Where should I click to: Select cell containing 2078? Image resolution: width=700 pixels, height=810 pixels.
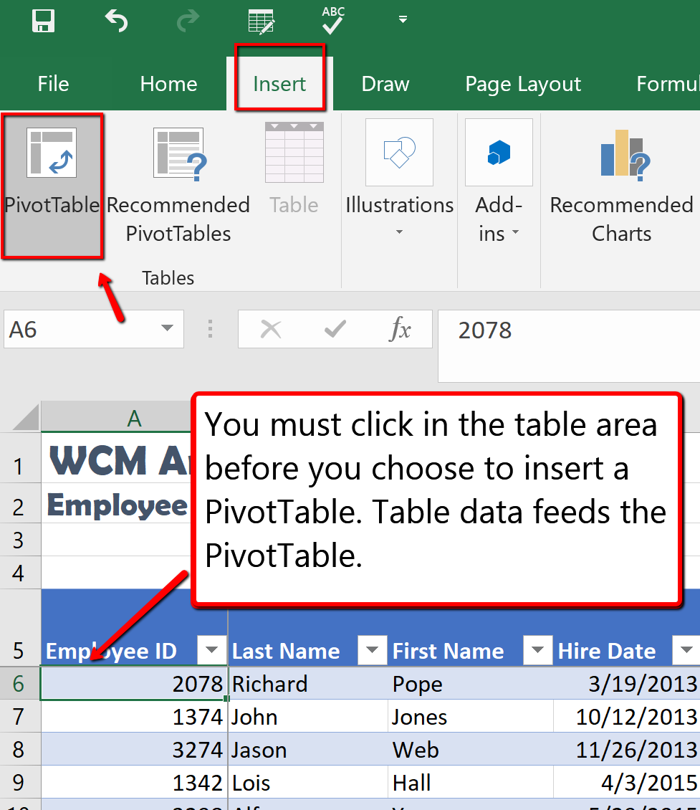[x=134, y=683]
